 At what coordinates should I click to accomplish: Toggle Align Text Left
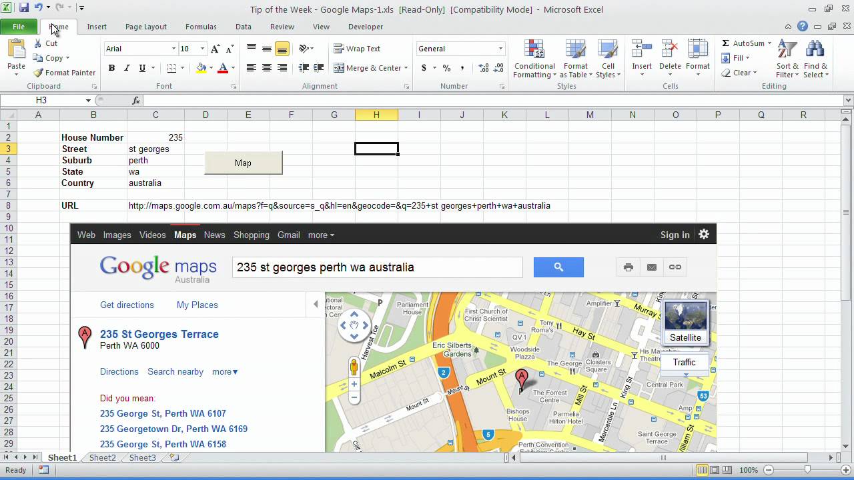[x=252, y=68]
